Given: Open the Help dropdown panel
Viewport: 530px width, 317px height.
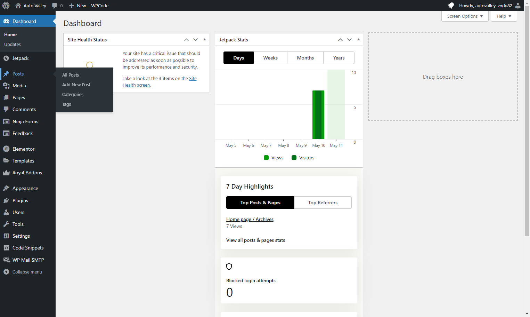Looking at the screenshot, I should pyautogui.click(x=504, y=16).
